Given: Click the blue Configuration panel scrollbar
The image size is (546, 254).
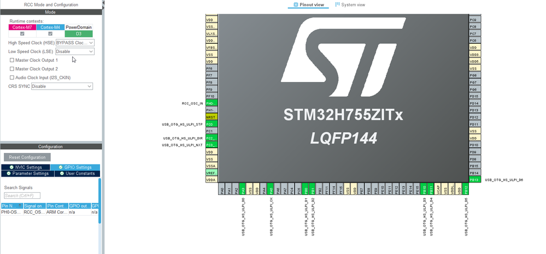Looking at the screenshot, I should tap(100, 201).
